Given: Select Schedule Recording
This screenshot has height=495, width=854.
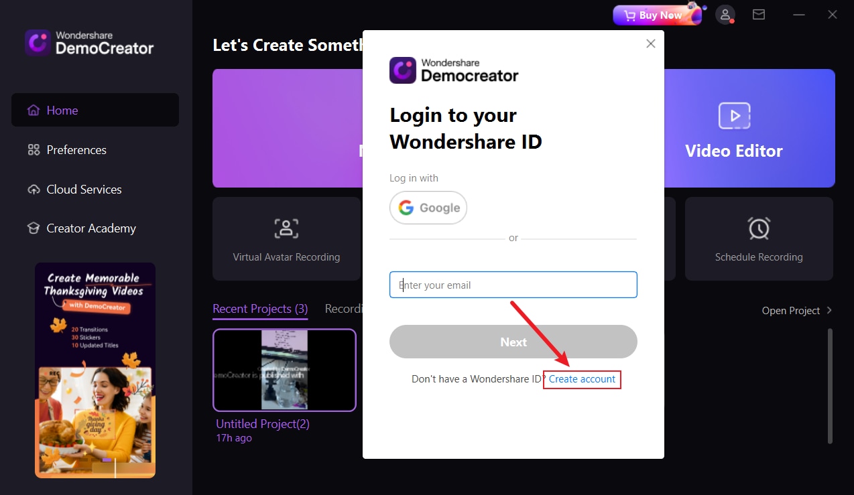Looking at the screenshot, I should pos(759,238).
